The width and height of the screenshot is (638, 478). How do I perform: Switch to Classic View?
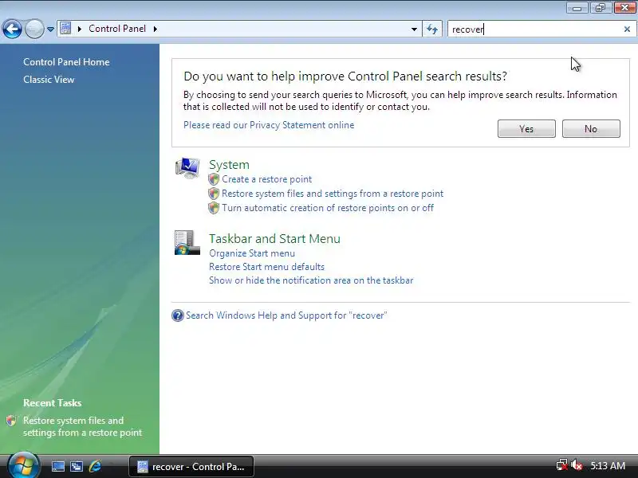point(49,80)
